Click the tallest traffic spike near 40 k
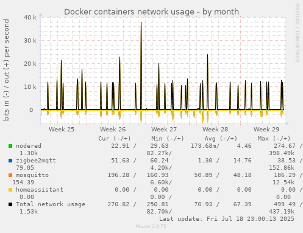 pyautogui.click(x=141, y=66)
